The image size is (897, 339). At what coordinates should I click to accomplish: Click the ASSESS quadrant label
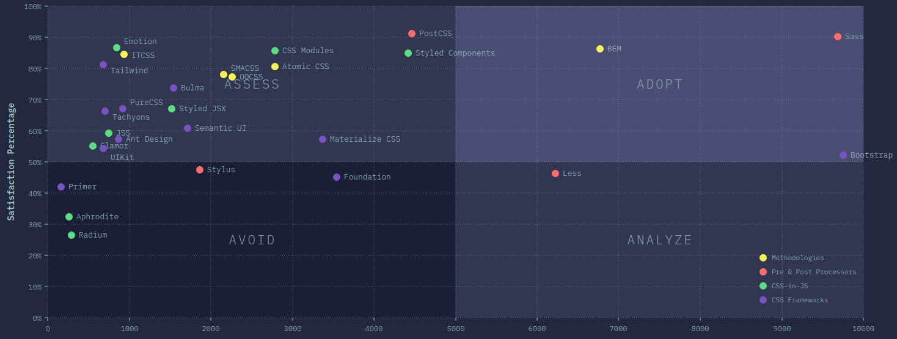[x=252, y=84]
